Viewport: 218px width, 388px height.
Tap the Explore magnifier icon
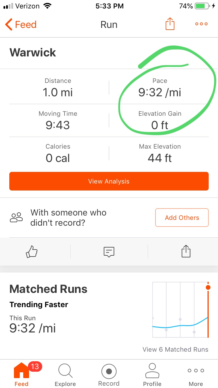(65, 371)
